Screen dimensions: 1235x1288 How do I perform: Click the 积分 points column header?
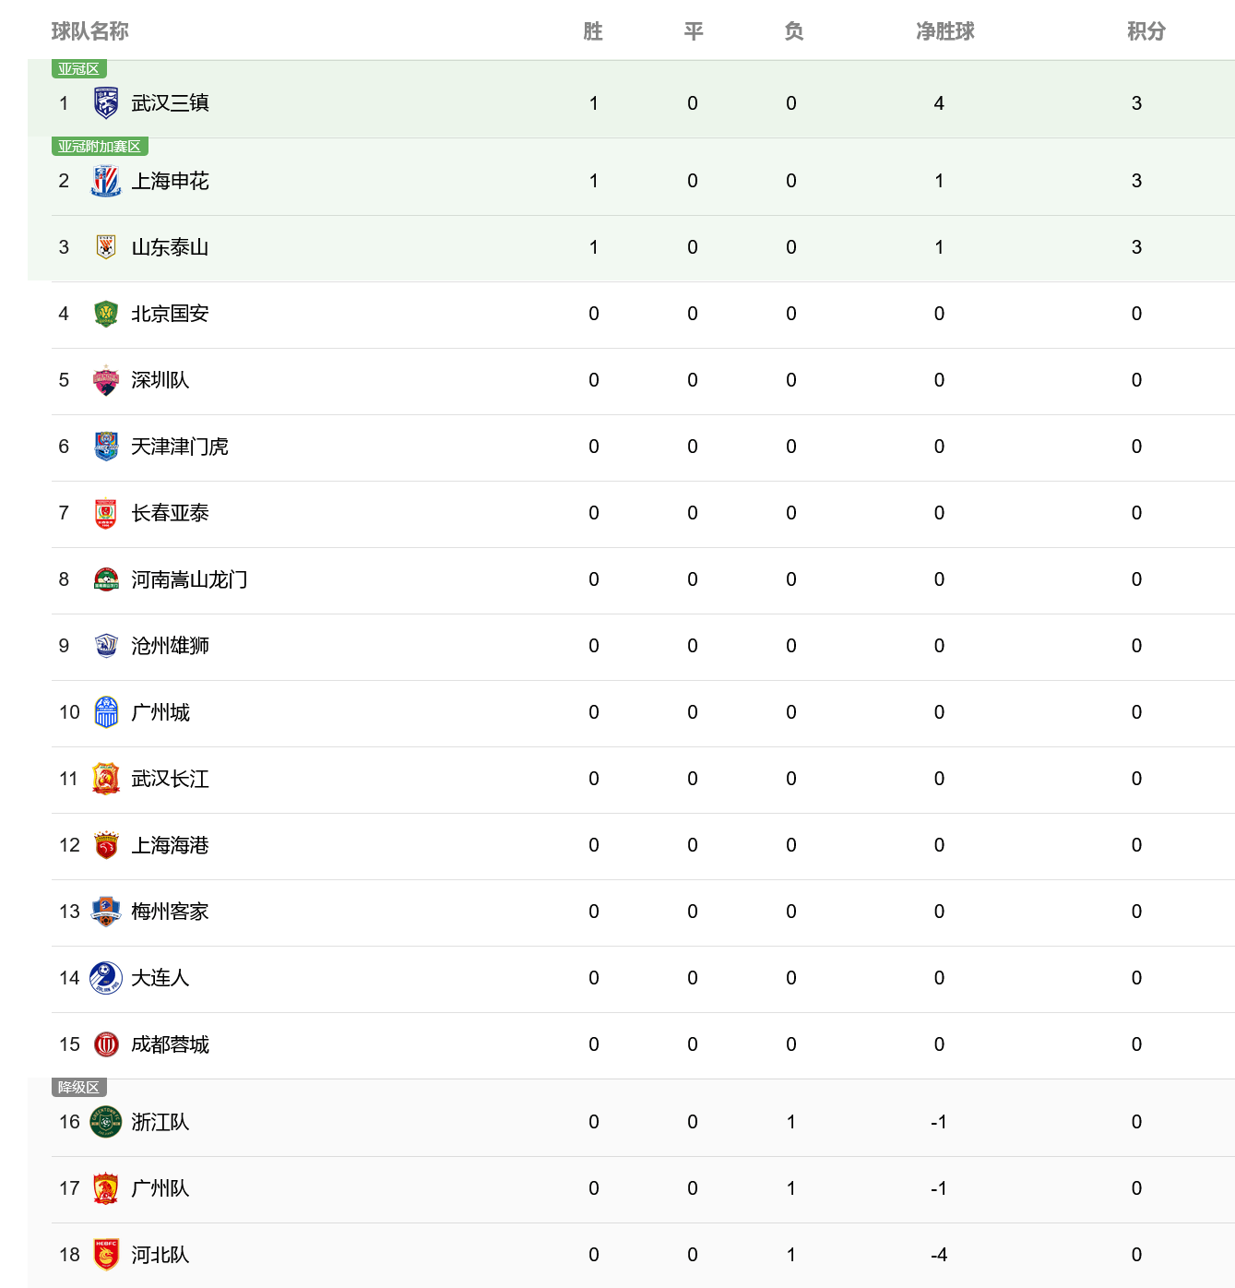coord(1146,31)
